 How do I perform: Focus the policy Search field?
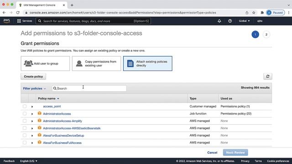89,88
